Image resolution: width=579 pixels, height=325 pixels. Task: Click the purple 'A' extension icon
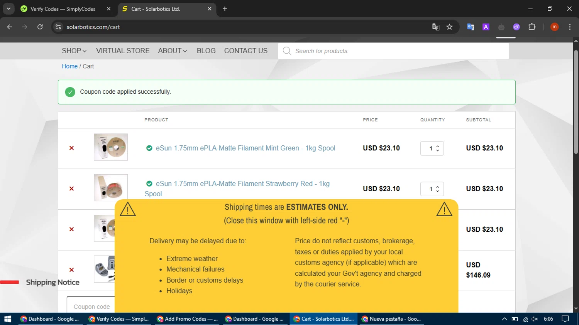click(x=486, y=27)
